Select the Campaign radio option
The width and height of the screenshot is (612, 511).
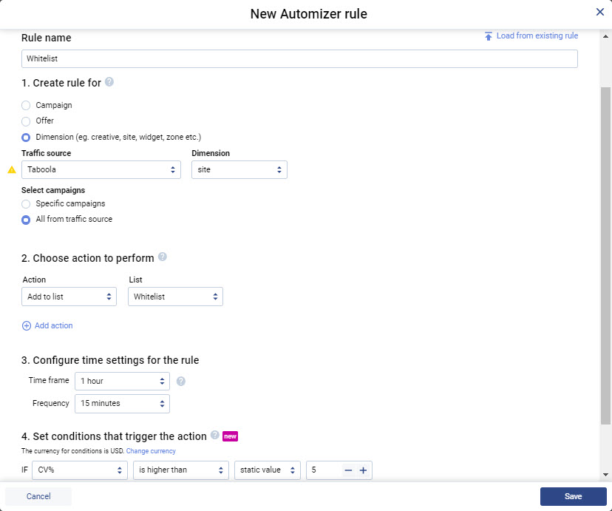coord(27,106)
